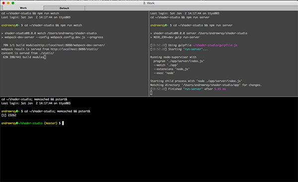Click the 'Watching directory' line
Image resolution: width=298 pixels, height=182 pixels.
coord(206,85)
